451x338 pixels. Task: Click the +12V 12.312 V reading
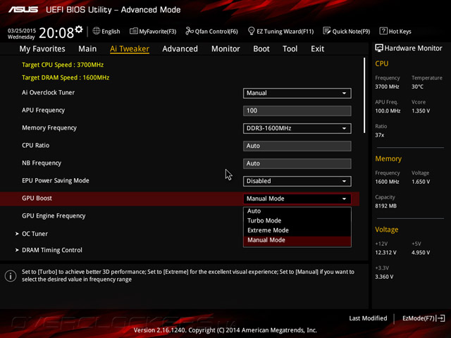pos(385,253)
